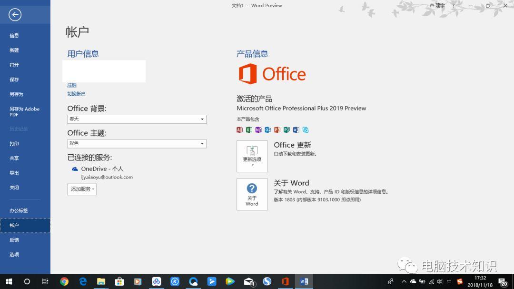Click the Cortana circle on taskbar
The width and height of the screenshot is (514, 289).
coord(27,281)
